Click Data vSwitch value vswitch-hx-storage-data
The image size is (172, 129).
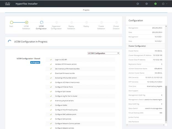tap(154, 108)
